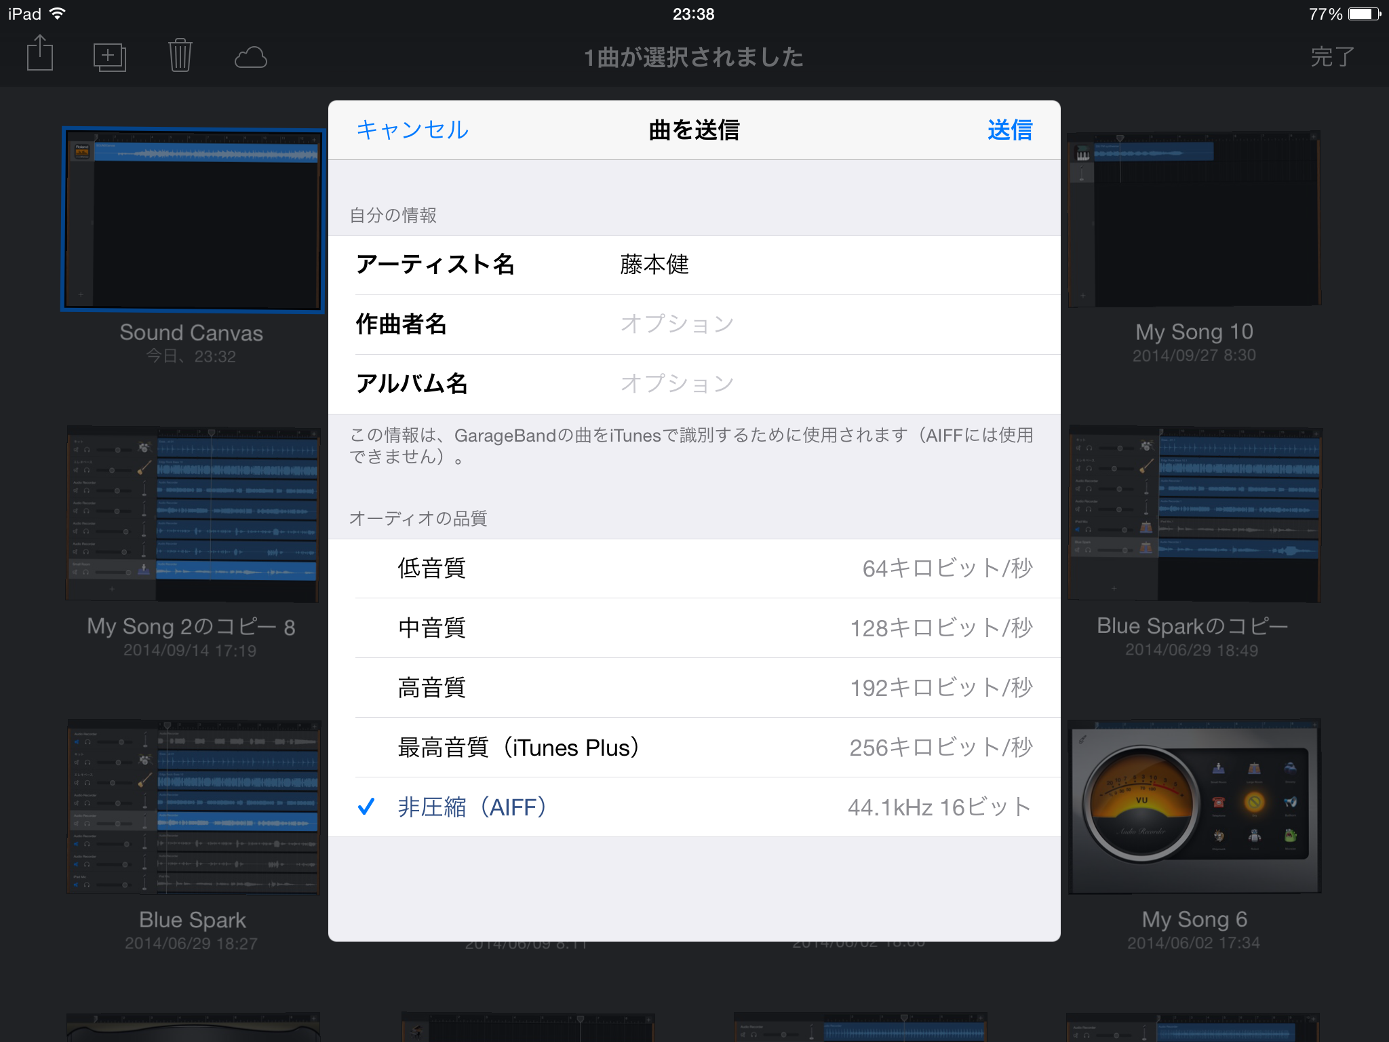Image resolution: width=1389 pixels, height=1042 pixels.
Task: Edit the アーティスト名 field 藤本健
Action: 694,265
